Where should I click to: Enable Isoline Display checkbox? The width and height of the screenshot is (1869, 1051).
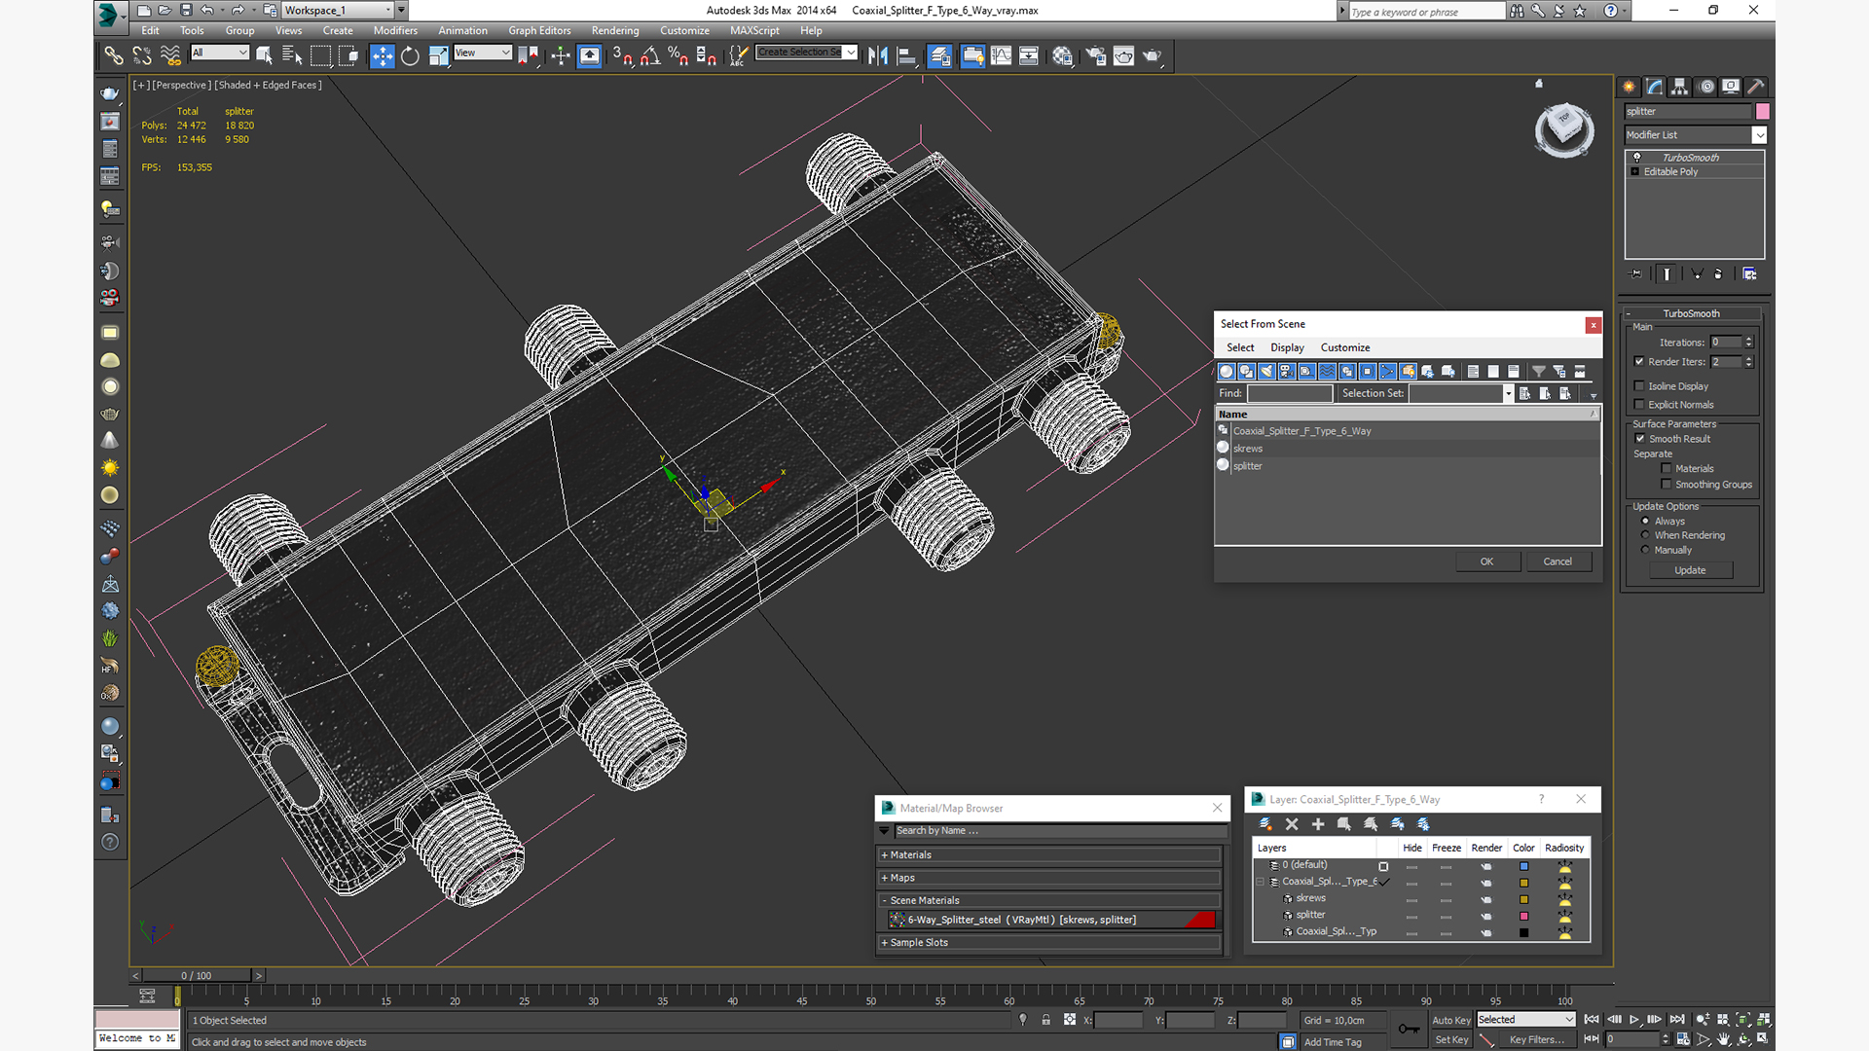[x=1639, y=386]
